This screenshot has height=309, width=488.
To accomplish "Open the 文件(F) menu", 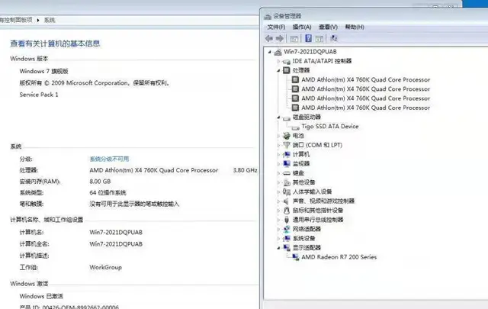I will click(276, 27).
